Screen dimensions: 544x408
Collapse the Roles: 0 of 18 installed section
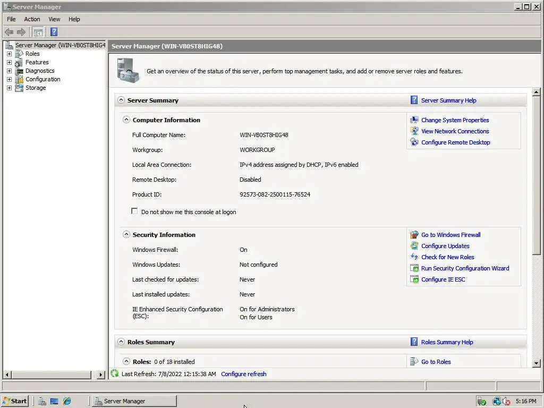pyautogui.click(x=126, y=361)
